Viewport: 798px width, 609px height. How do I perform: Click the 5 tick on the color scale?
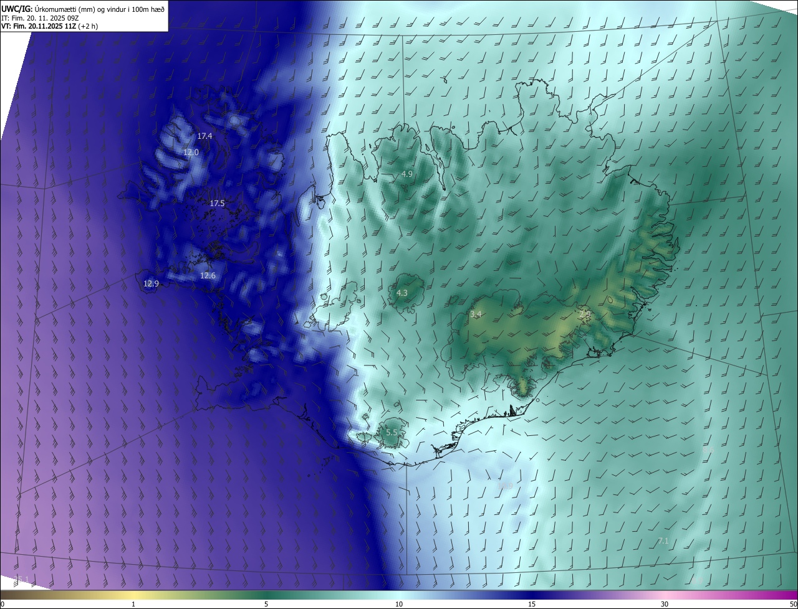tap(266, 604)
